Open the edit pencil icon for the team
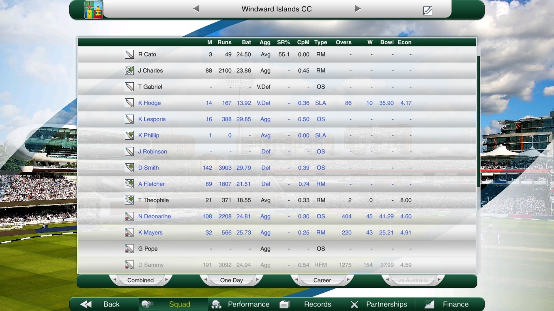The width and height of the screenshot is (554, 311). pos(427,11)
